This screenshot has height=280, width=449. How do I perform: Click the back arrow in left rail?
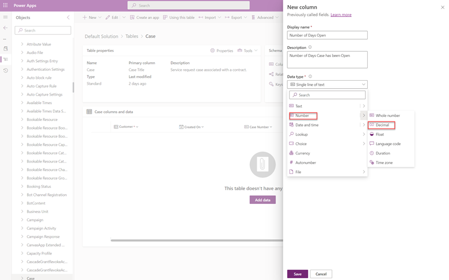[6, 28]
